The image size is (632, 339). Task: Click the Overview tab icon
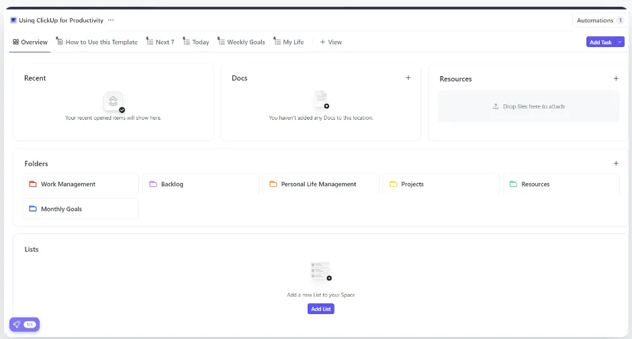point(15,42)
